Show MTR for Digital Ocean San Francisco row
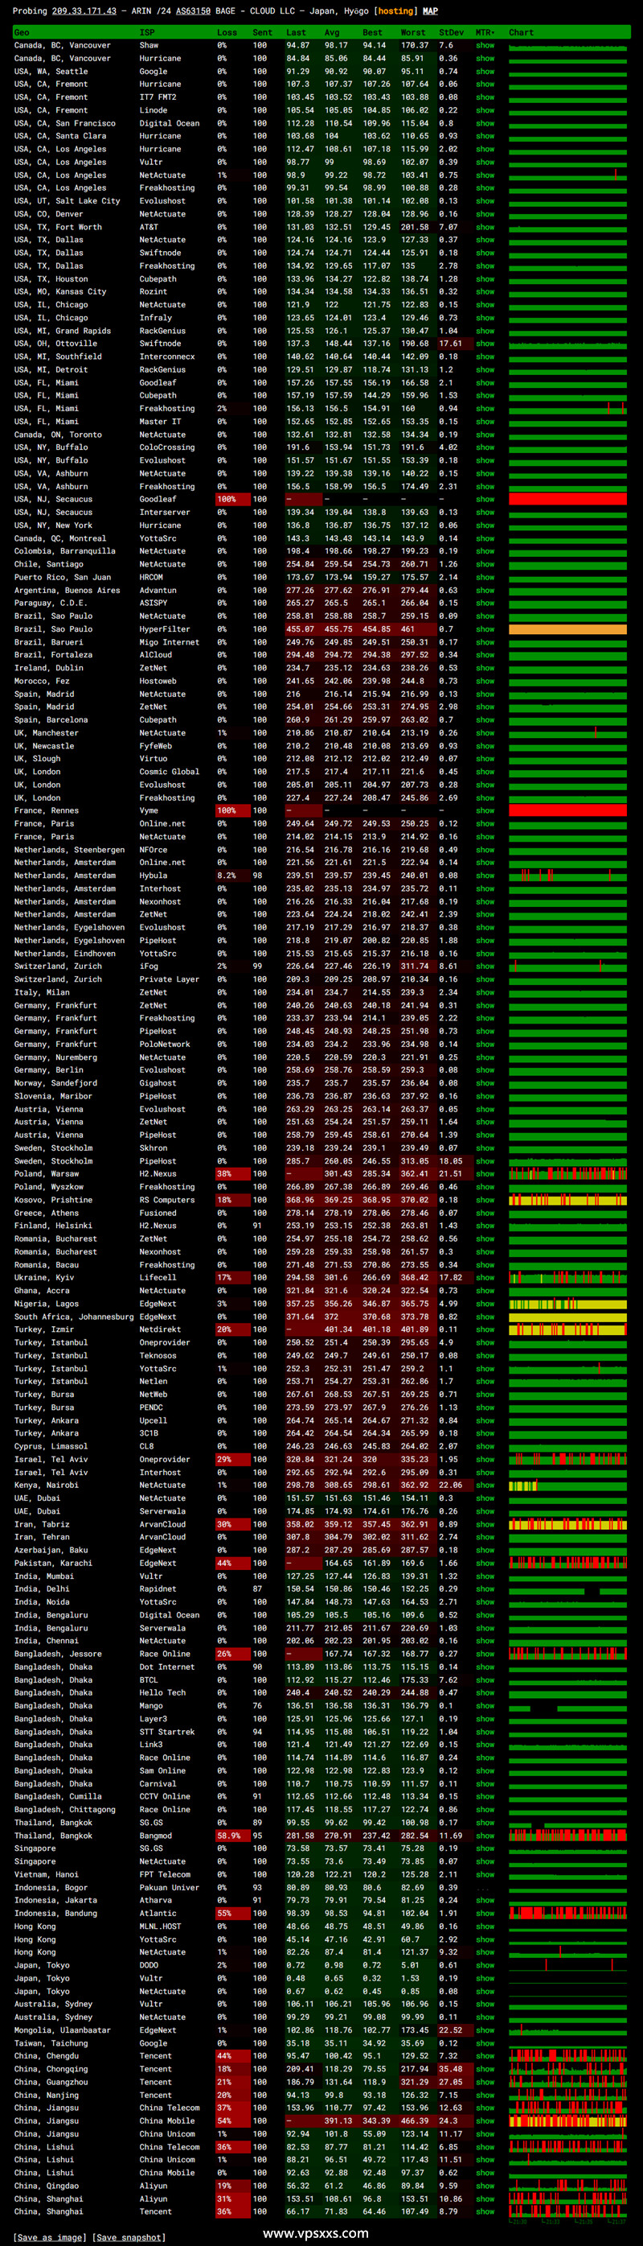Viewport: 643px width, 2246px height. pyautogui.click(x=485, y=123)
